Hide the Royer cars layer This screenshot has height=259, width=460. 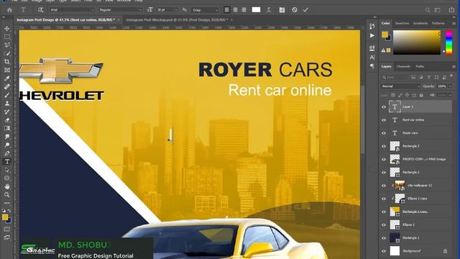coord(384,133)
